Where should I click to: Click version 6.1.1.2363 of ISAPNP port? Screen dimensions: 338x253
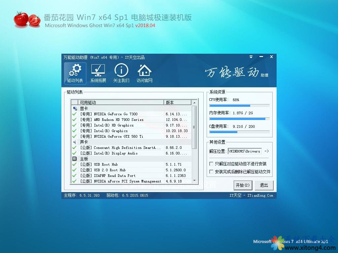(176, 176)
